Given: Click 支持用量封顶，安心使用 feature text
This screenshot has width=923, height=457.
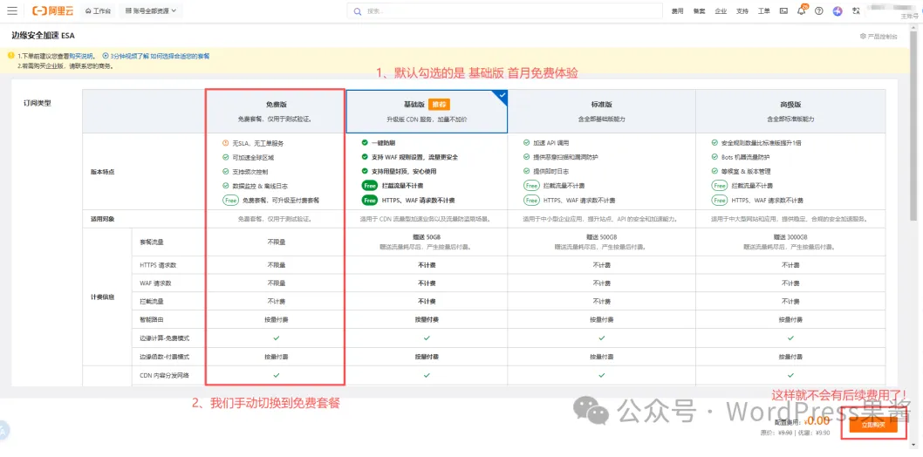Looking at the screenshot, I should (404, 172).
